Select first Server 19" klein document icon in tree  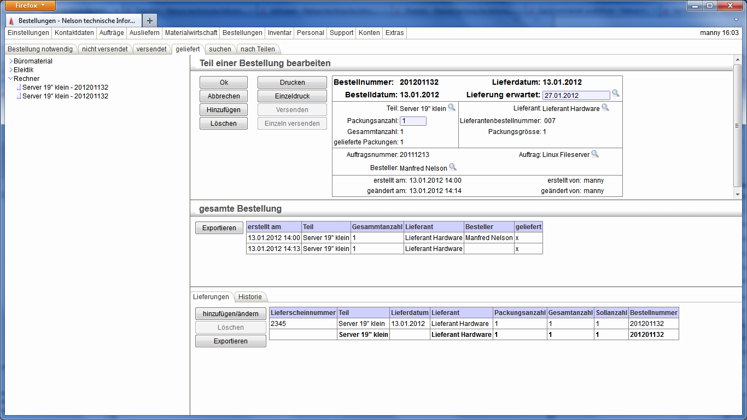click(19, 87)
